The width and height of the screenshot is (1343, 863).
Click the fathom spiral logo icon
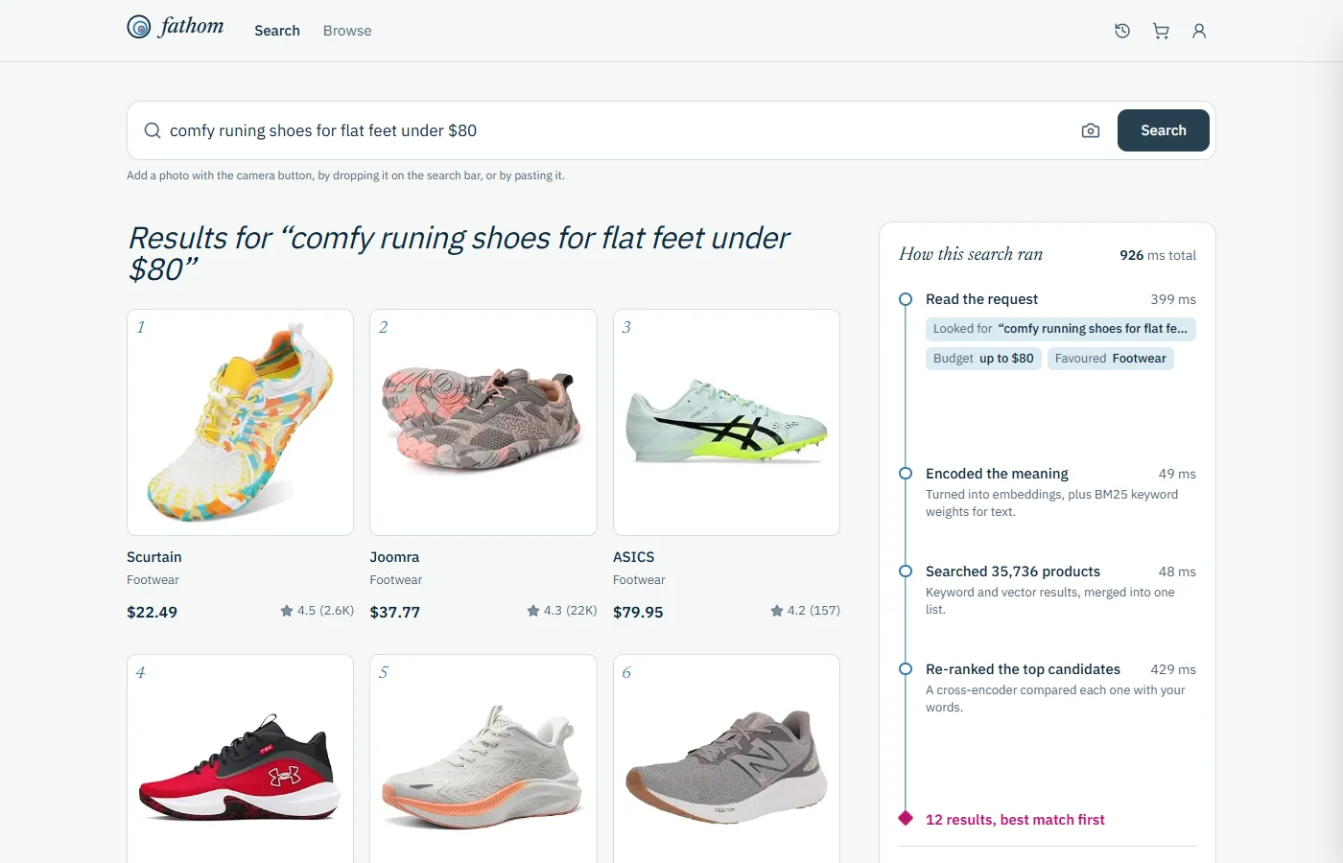[x=139, y=27]
